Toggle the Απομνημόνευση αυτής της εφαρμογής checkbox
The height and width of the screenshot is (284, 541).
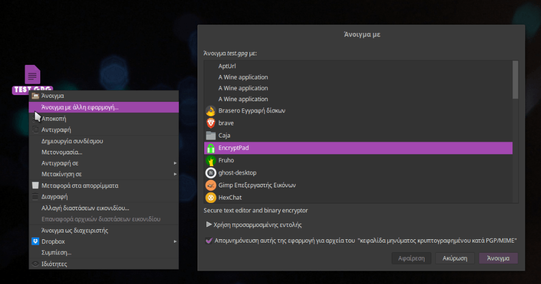[209, 240]
